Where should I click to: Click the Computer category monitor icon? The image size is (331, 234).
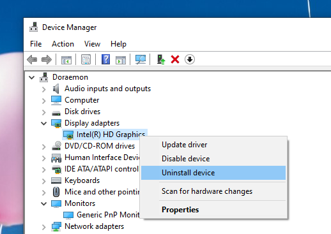tap(56, 100)
